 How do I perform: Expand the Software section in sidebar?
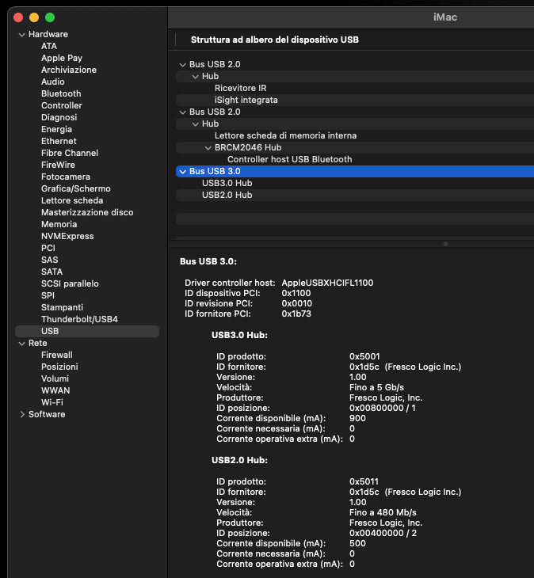21,415
